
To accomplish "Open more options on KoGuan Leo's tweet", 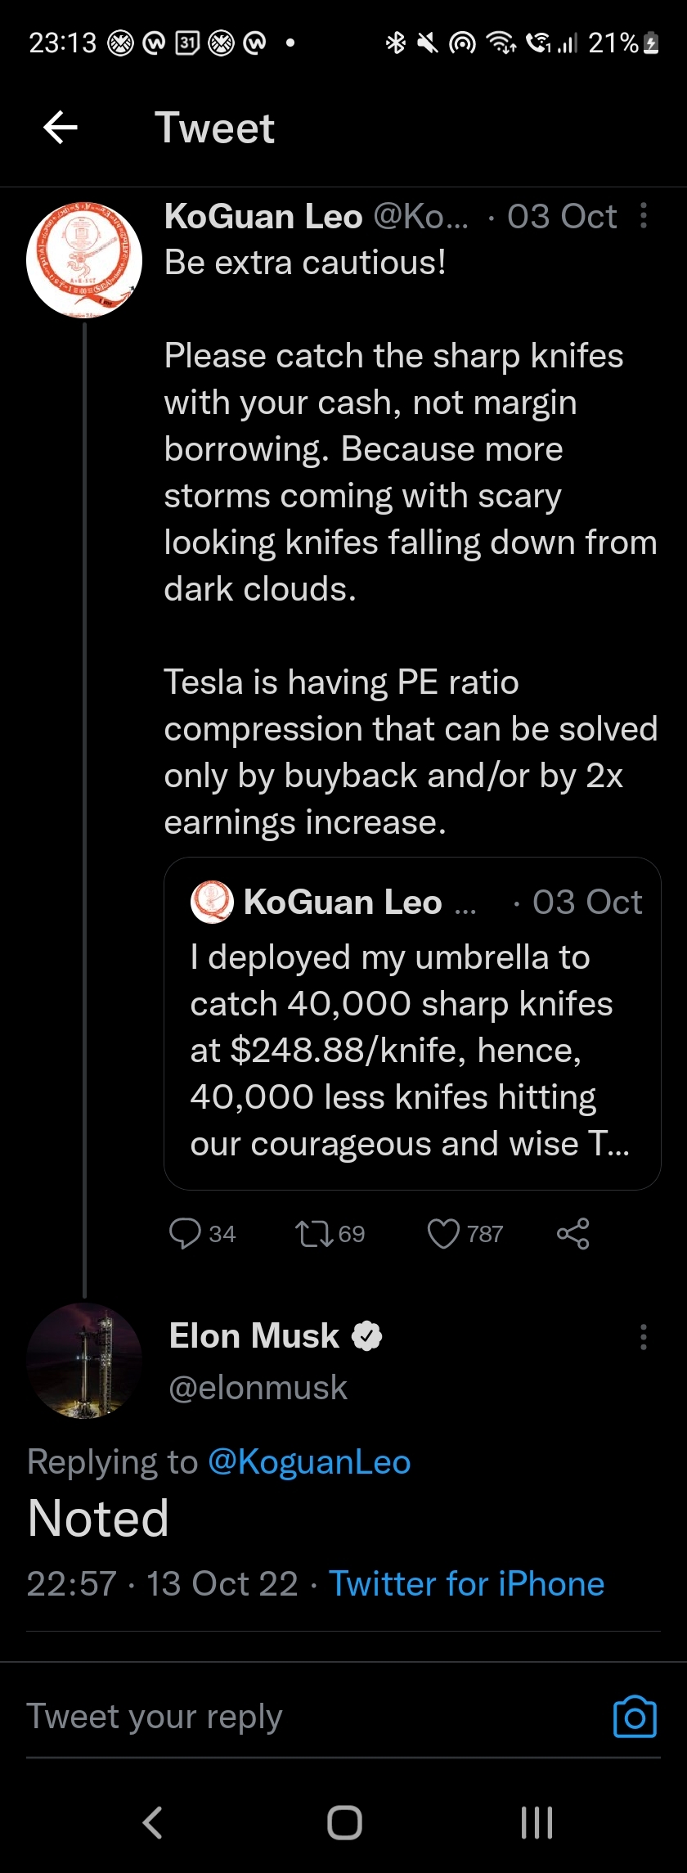I will pos(644,216).
